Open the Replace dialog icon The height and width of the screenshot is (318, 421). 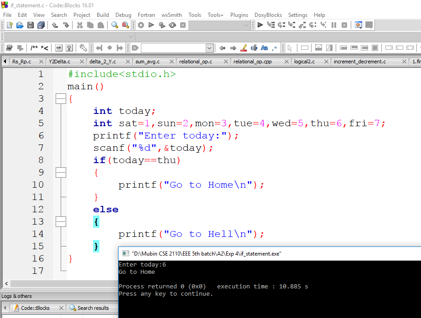click(125, 26)
